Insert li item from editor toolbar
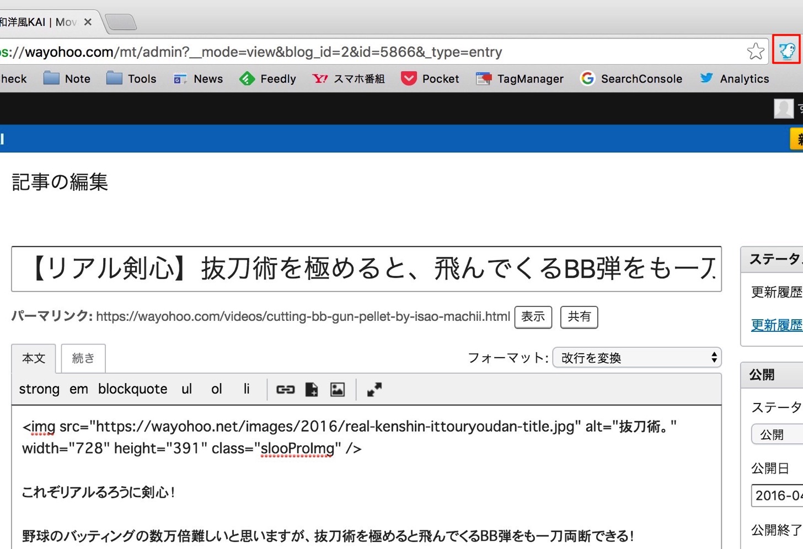Screen dimensions: 803x549 [247, 389]
